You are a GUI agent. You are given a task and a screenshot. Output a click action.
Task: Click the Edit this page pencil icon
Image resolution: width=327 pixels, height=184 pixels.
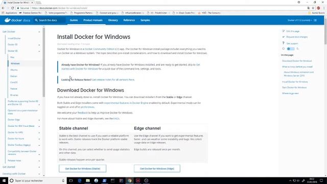point(283,31)
